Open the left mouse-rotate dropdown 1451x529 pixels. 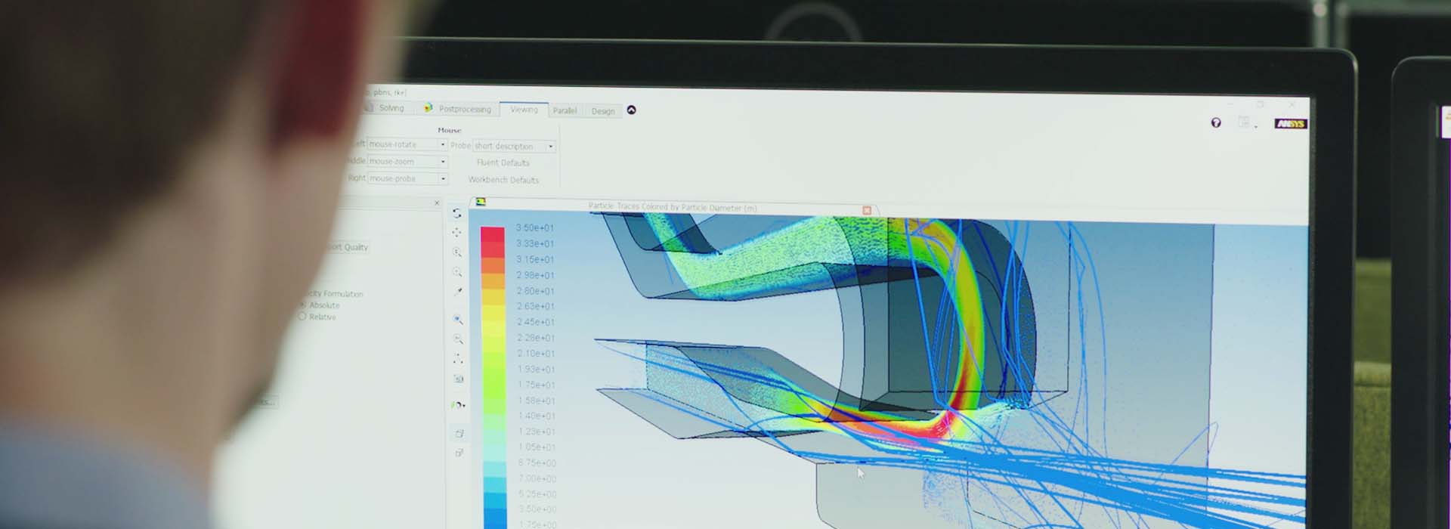[443, 144]
